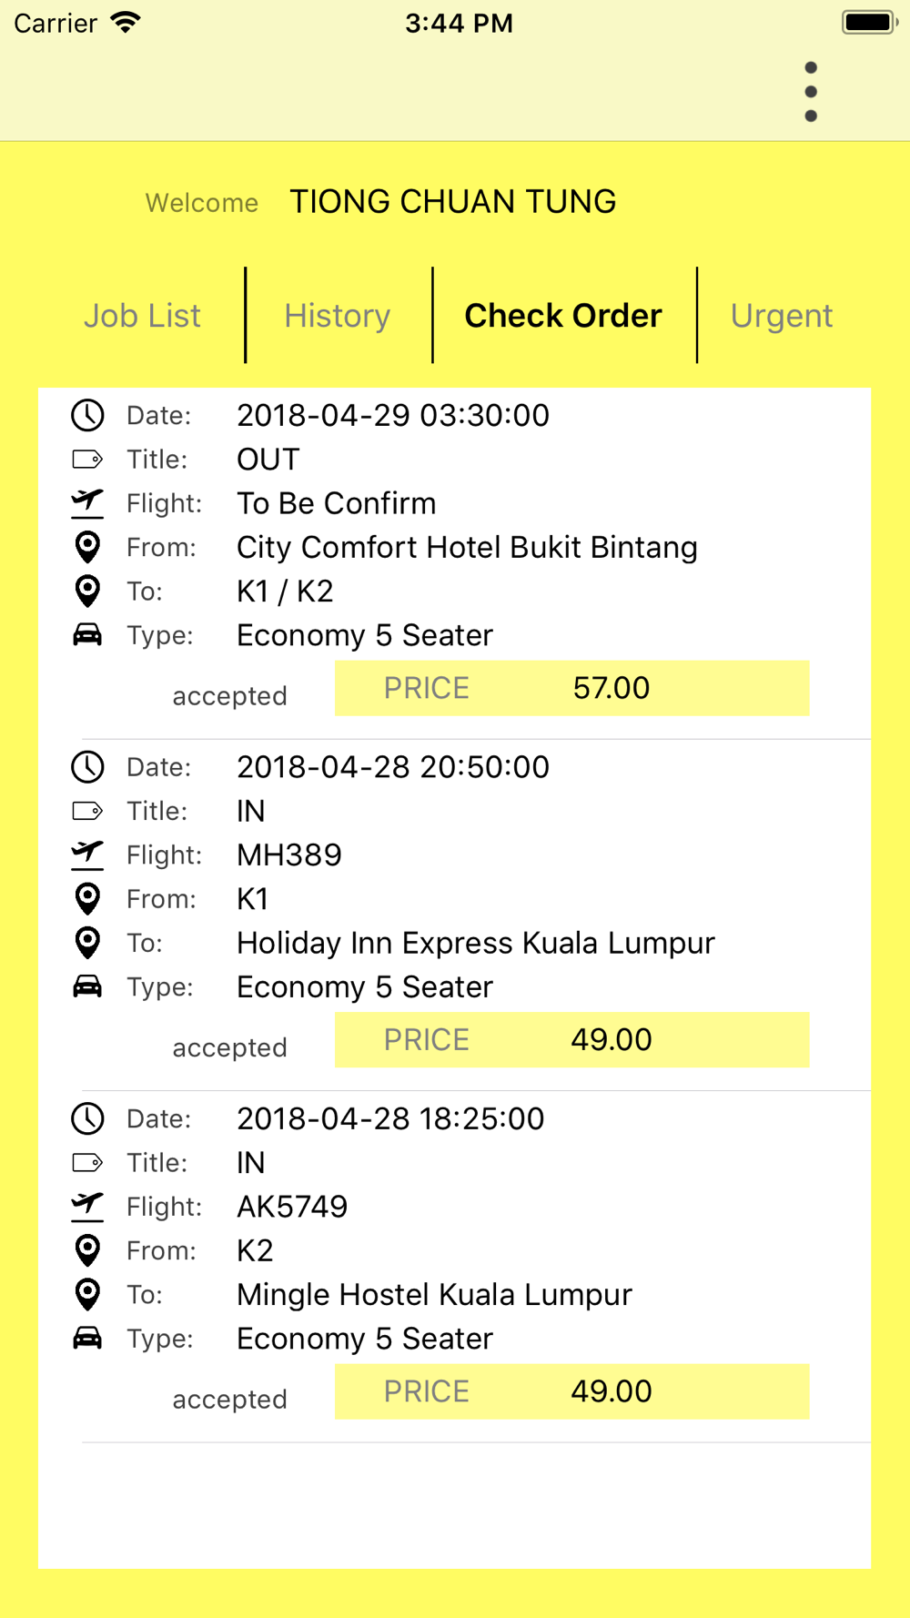Tap the car icon in the first order
The height and width of the screenshot is (1618, 910).
point(87,634)
